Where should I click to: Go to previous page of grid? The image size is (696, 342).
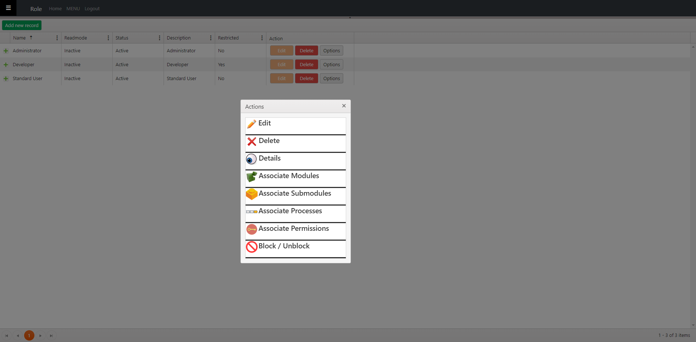click(x=18, y=335)
